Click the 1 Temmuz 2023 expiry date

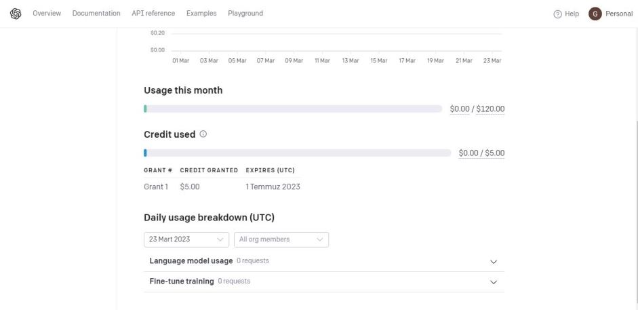(x=273, y=187)
